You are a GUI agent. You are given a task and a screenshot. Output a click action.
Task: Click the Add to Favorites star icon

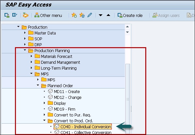pos(74,15)
